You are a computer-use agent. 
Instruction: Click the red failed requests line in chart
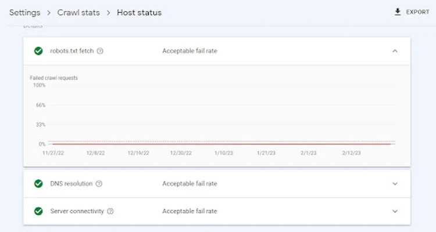[x=221, y=144]
